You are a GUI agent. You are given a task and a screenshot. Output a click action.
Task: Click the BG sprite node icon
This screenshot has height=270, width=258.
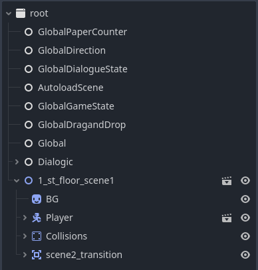[x=37, y=199]
